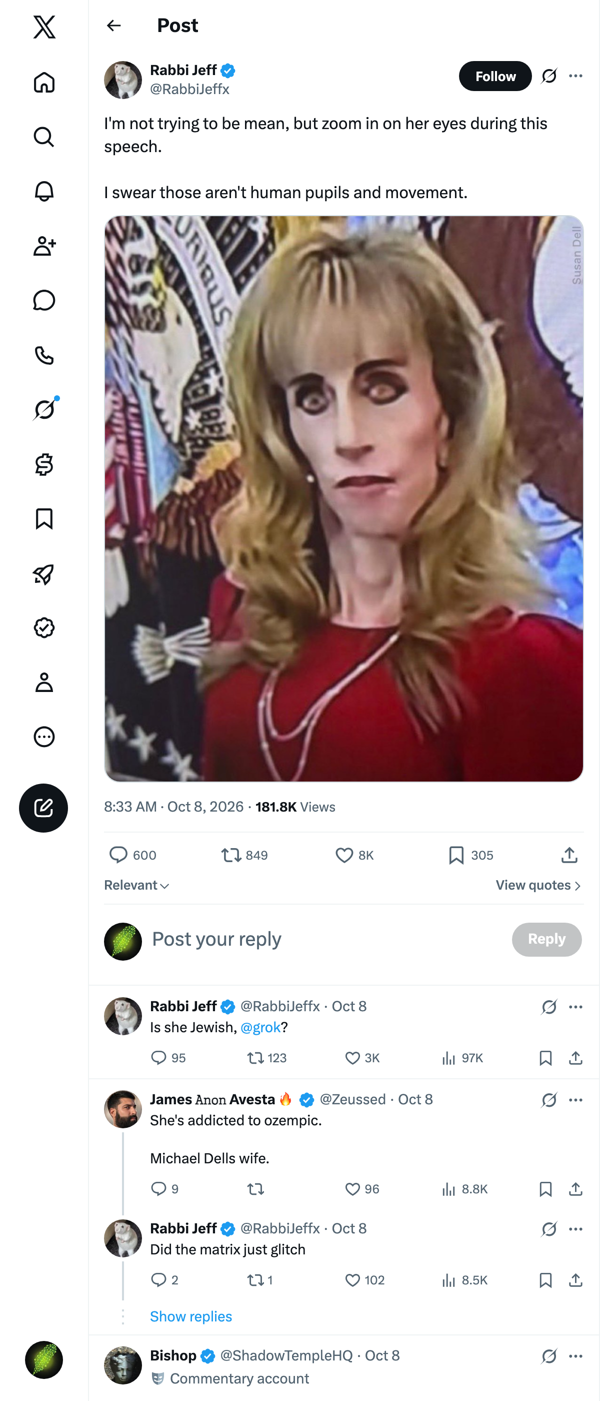Screen dimensions: 600x1401
Task: Follow Rabbi Jeff
Action: (495, 76)
